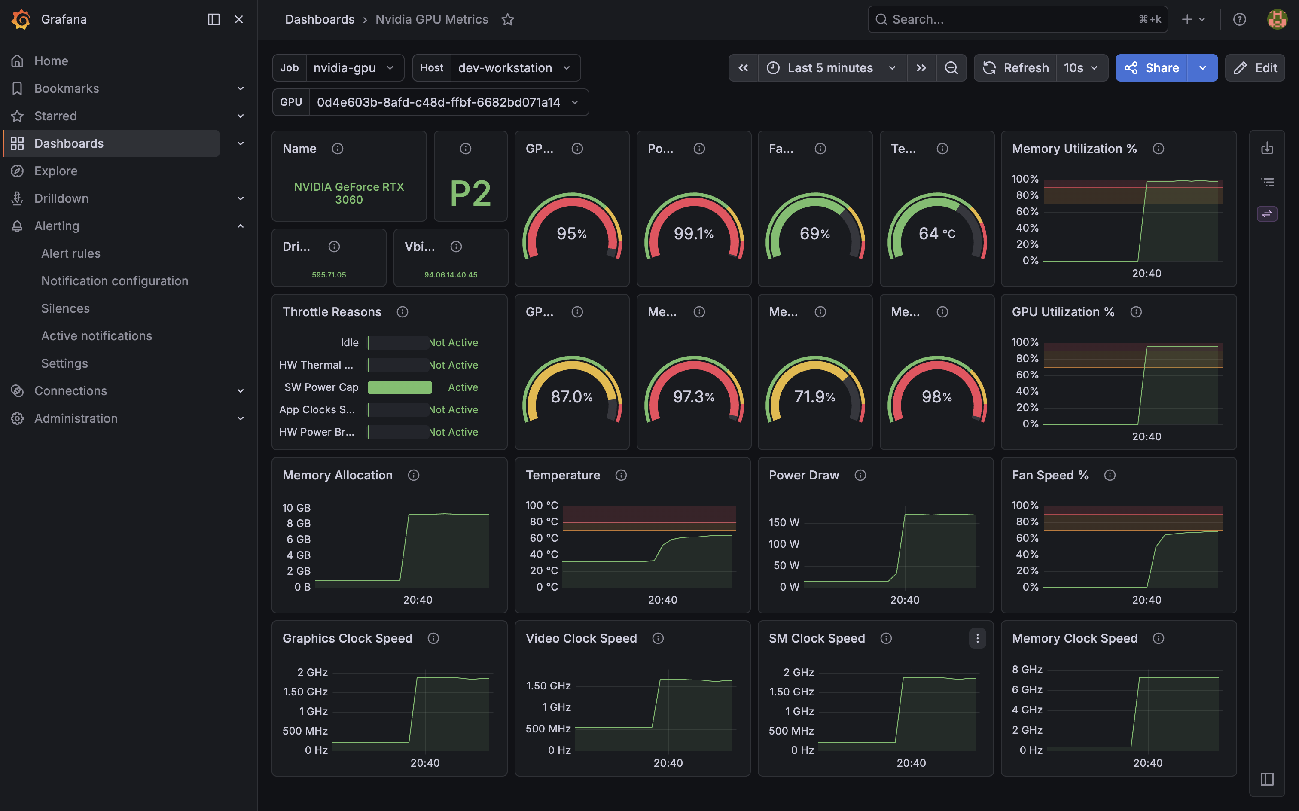Click the Grafana logo icon
The height and width of the screenshot is (811, 1299).
(x=21, y=19)
